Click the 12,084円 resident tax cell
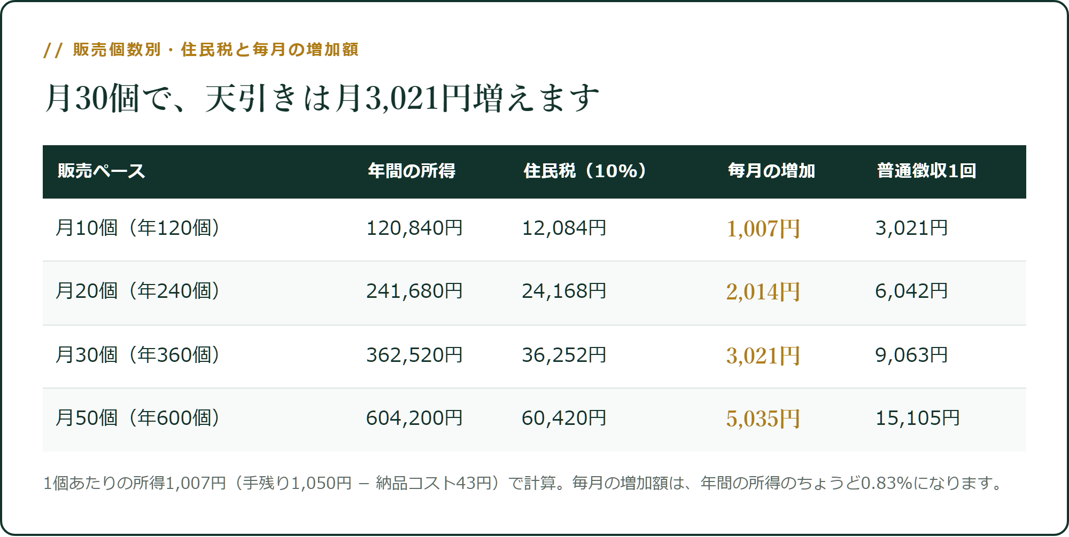 564,228
